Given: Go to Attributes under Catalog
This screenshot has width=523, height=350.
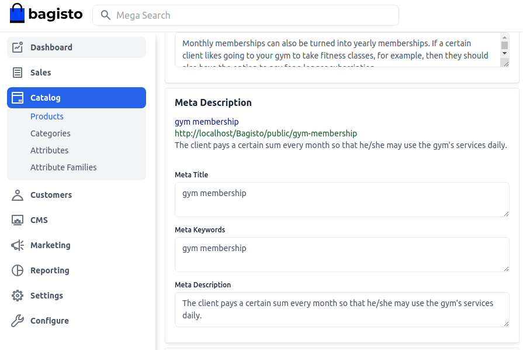Looking at the screenshot, I should [x=49, y=150].
